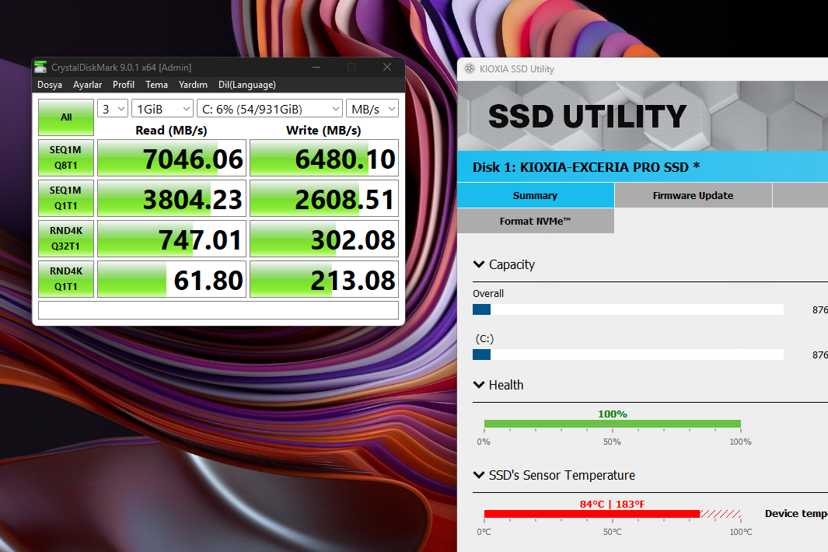Minimize the CrystalDiskMark window

point(316,67)
